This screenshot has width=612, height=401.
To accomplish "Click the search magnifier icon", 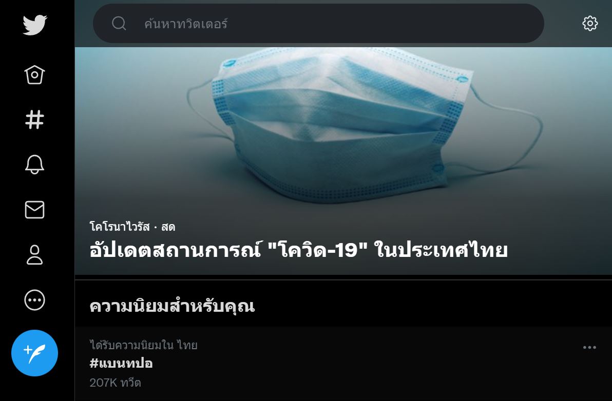I will coord(119,24).
